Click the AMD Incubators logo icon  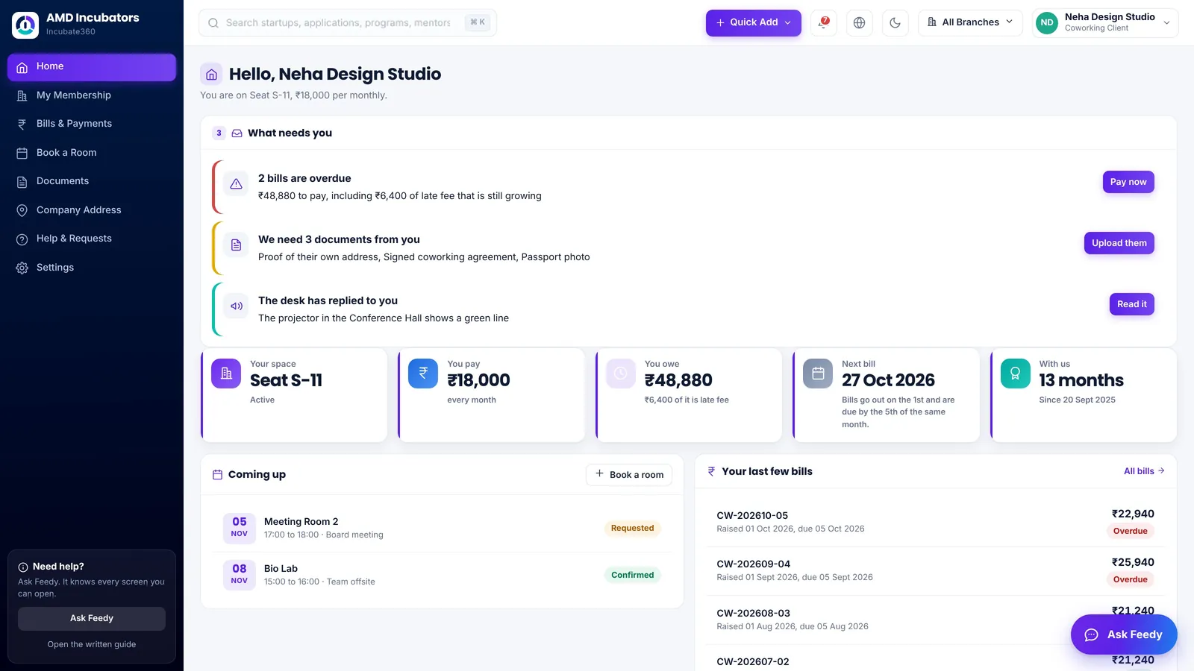(x=25, y=25)
